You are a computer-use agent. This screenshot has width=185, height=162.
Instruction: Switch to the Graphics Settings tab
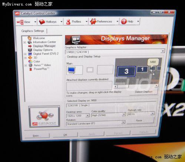click(x=33, y=31)
